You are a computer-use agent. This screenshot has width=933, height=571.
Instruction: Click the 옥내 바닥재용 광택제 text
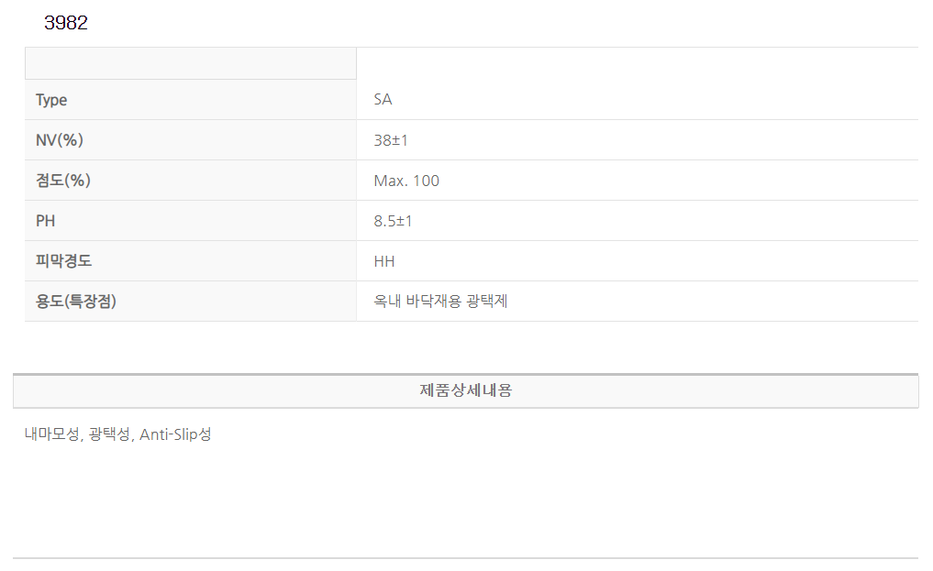pyautogui.click(x=440, y=302)
